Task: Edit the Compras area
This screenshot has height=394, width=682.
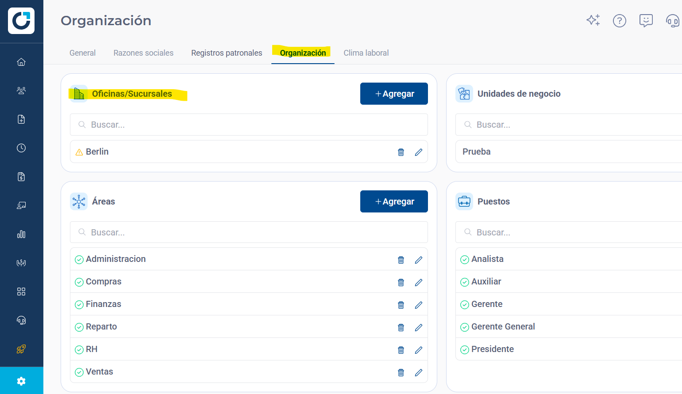Action: pos(419,282)
